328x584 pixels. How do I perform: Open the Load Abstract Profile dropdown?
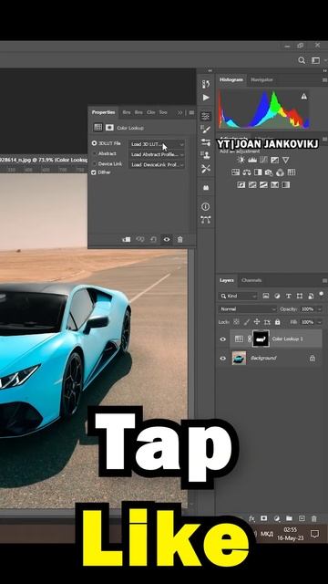157,154
